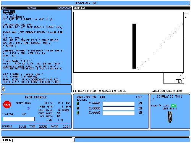Click the SIMULATED TOOL panel title
191x143 pixels.
[x=170, y=96]
